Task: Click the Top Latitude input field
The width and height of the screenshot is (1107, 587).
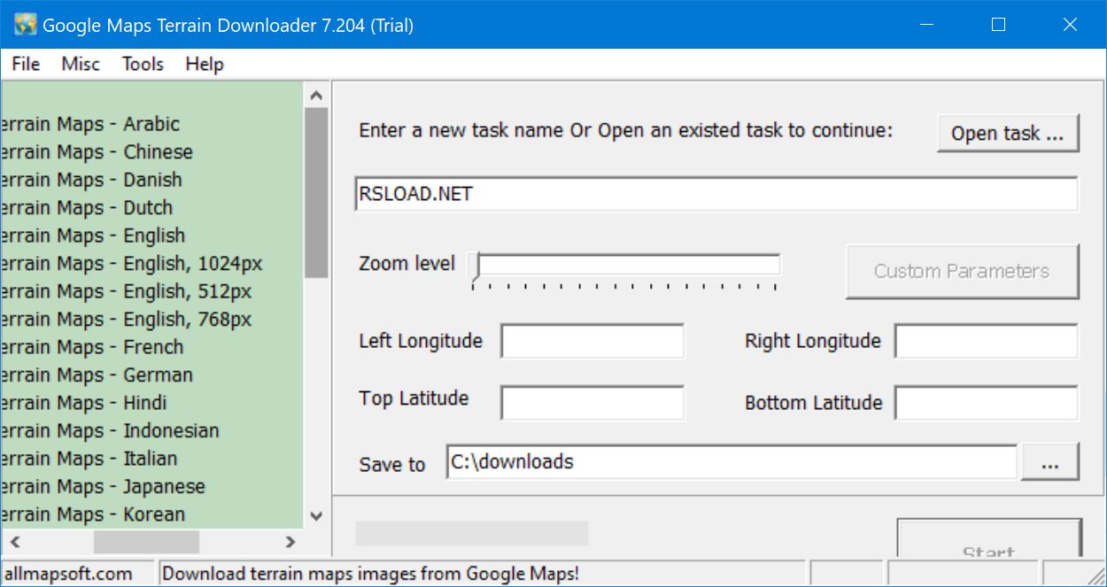Action: click(592, 402)
